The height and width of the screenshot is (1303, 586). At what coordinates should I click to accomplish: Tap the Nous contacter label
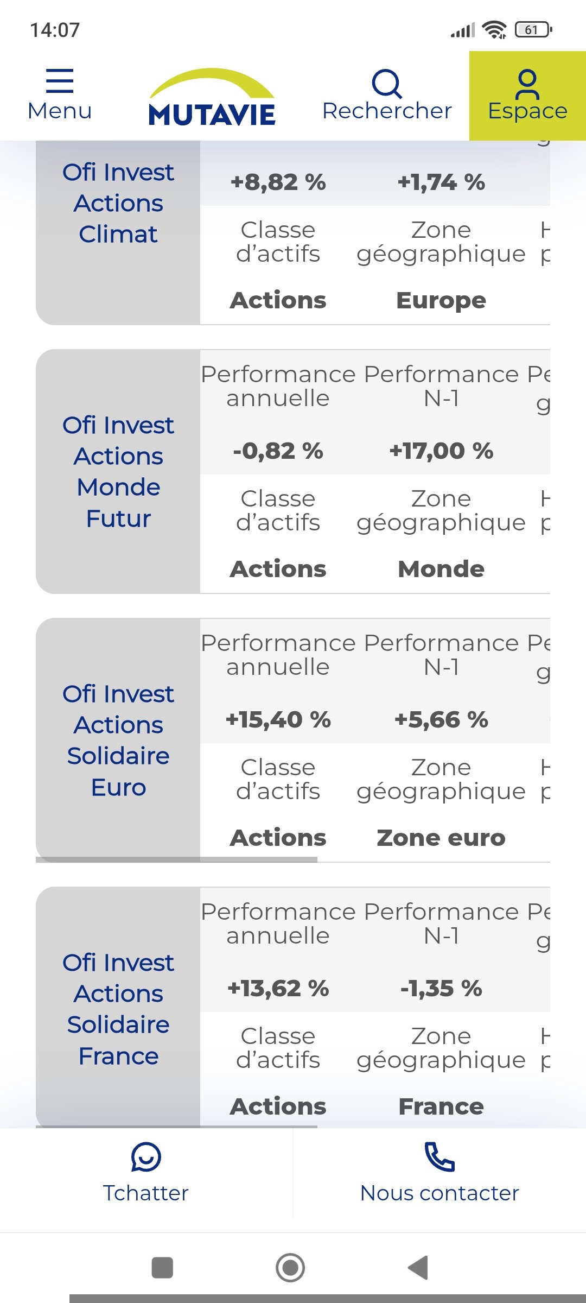click(x=439, y=1193)
